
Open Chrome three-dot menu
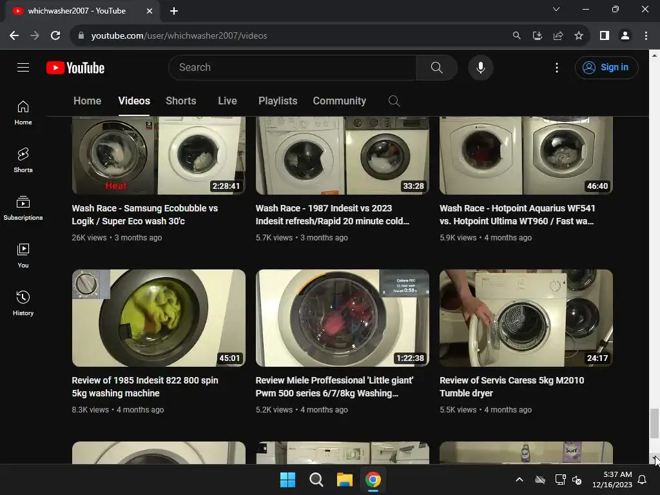(646, 36)
